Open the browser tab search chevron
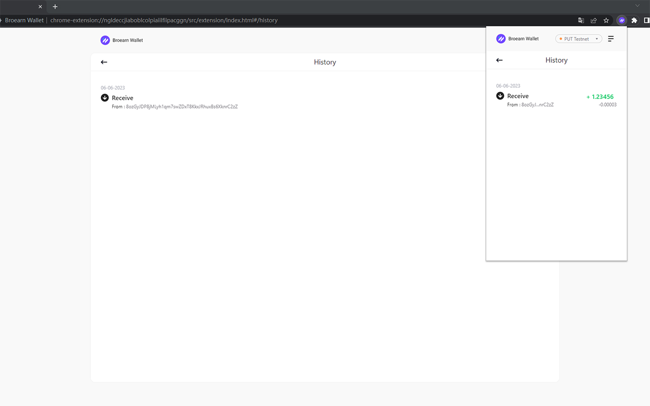 [637, 5]
